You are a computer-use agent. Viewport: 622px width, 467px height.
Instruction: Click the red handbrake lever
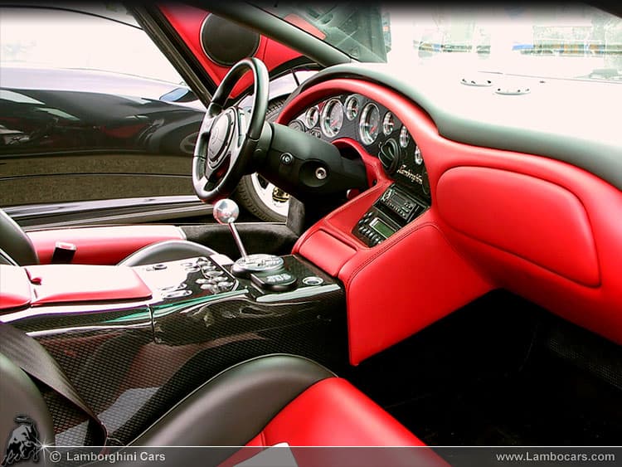(x=63, y=251)
